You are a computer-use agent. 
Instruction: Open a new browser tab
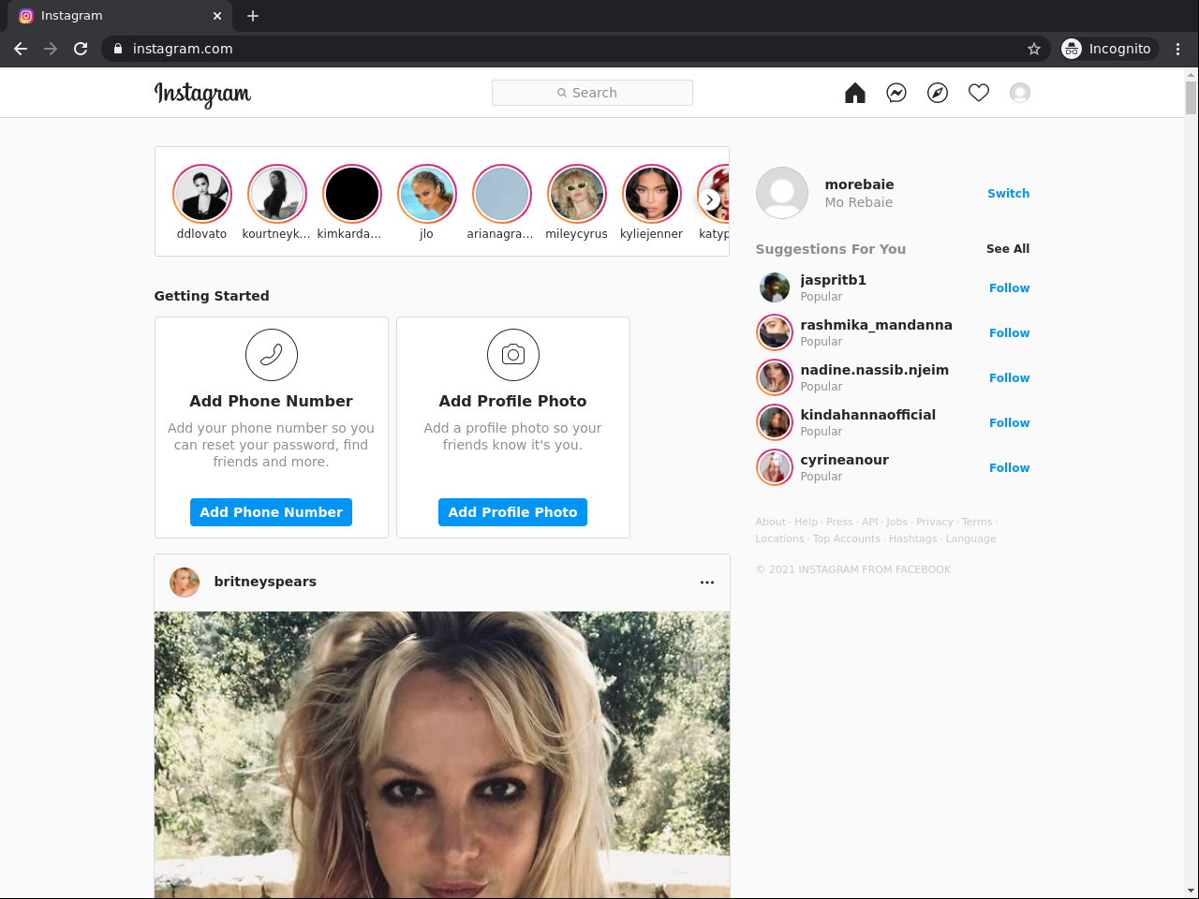[x=253, y=16]
